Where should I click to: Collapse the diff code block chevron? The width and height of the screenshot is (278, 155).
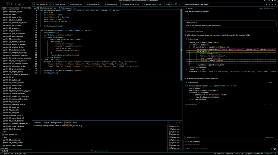point(230,75)
